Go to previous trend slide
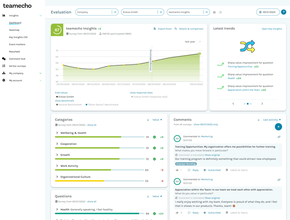 coord(233,104)
